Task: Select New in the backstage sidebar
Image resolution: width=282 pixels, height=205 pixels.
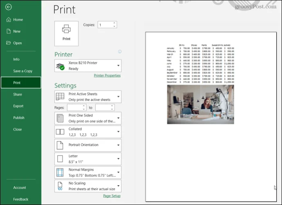Action: [x=21, y=31]
